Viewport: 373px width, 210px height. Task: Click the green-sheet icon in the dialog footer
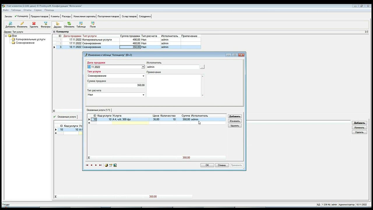coord(115,165)
